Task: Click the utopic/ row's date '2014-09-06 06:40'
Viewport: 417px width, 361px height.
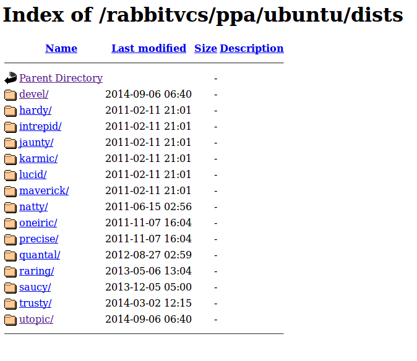Action: pyautogui.click(x=148, y=320)
